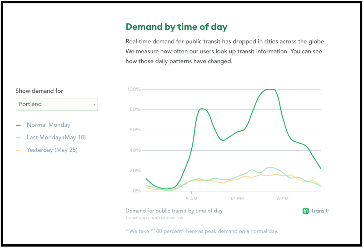Click the Demand by time of day heading
Viewport: 363px width, 248px height.
tap(177, 27)
